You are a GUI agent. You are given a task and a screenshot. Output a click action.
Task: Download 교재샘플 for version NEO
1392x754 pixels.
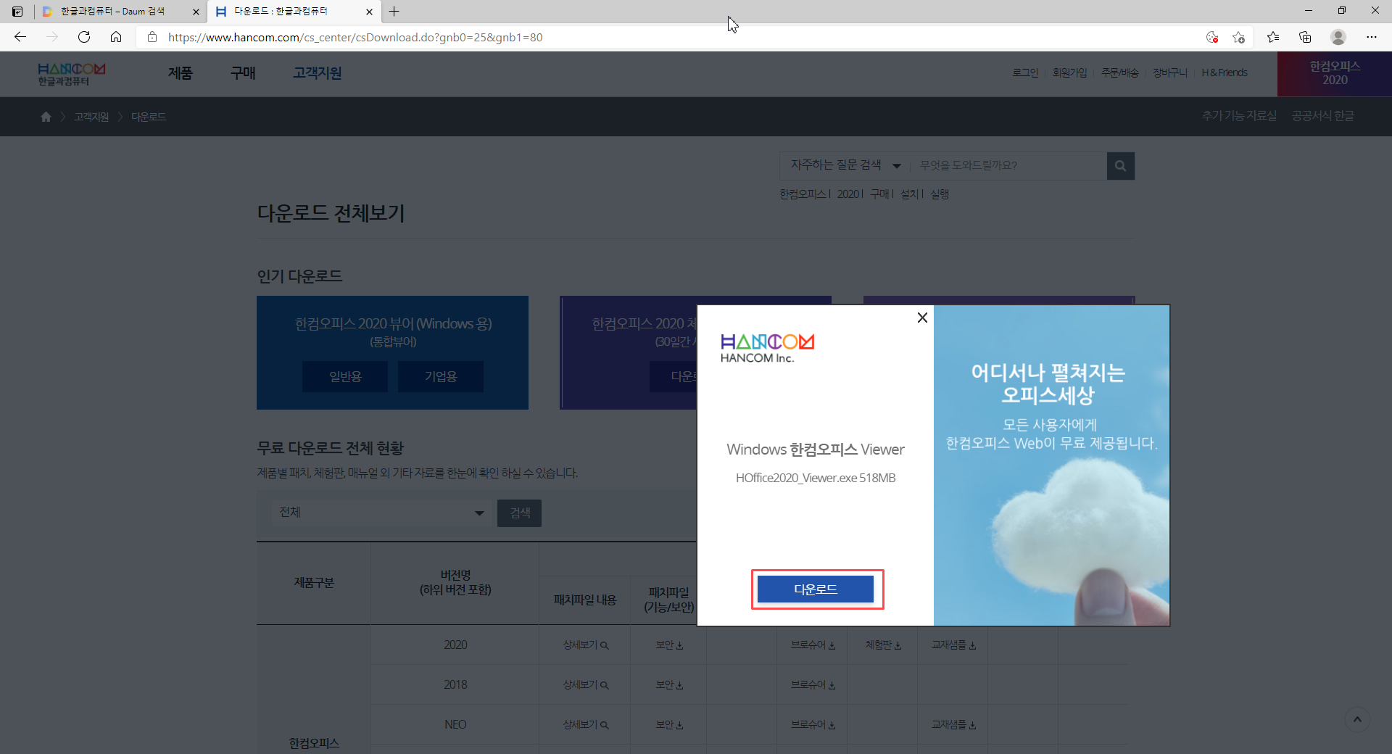(953, 724)
